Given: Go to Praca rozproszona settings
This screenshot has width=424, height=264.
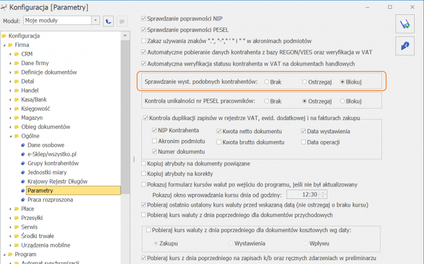Looking at the screenshot, I should click(50, 200).
